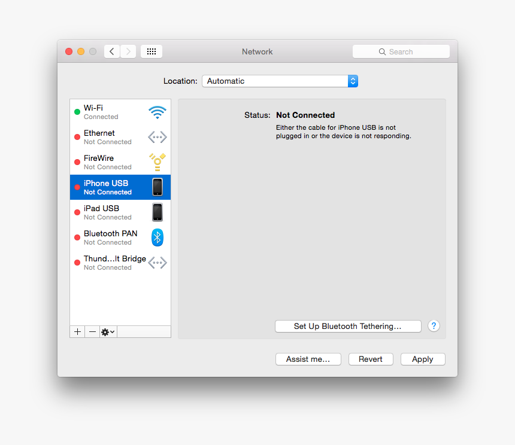Click the Network window title

pyautogui.click(x=257, y=52)
